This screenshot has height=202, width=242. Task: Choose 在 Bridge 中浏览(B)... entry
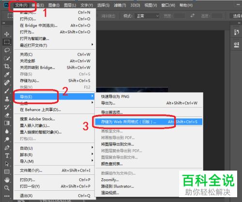pyautogui.click(x=55, y=26)
